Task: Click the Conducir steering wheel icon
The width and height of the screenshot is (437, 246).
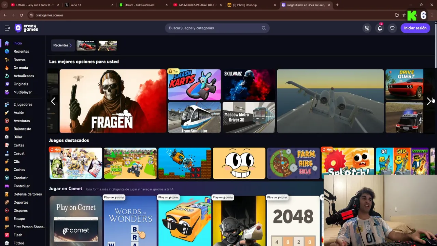Action: (7, 178)
